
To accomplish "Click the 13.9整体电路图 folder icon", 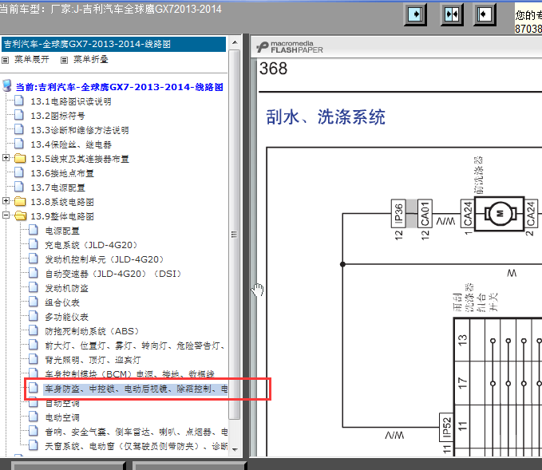I will [21, 216].
